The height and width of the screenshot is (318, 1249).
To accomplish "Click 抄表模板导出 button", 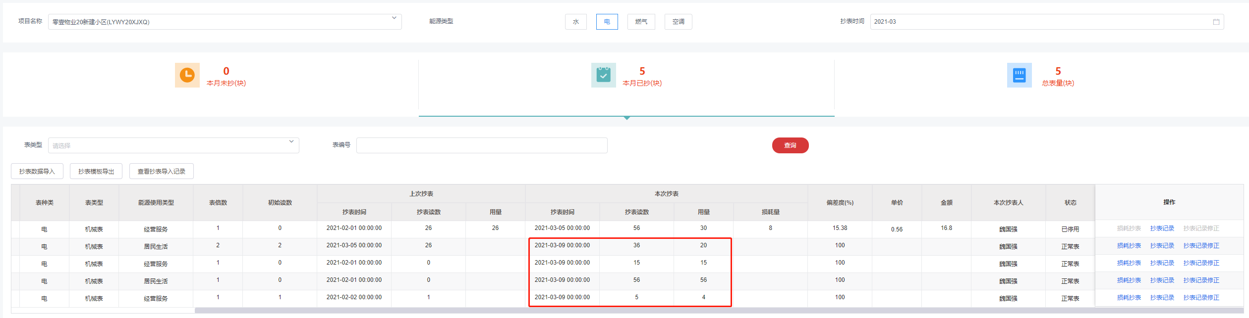I will click(x=96, y=171).
